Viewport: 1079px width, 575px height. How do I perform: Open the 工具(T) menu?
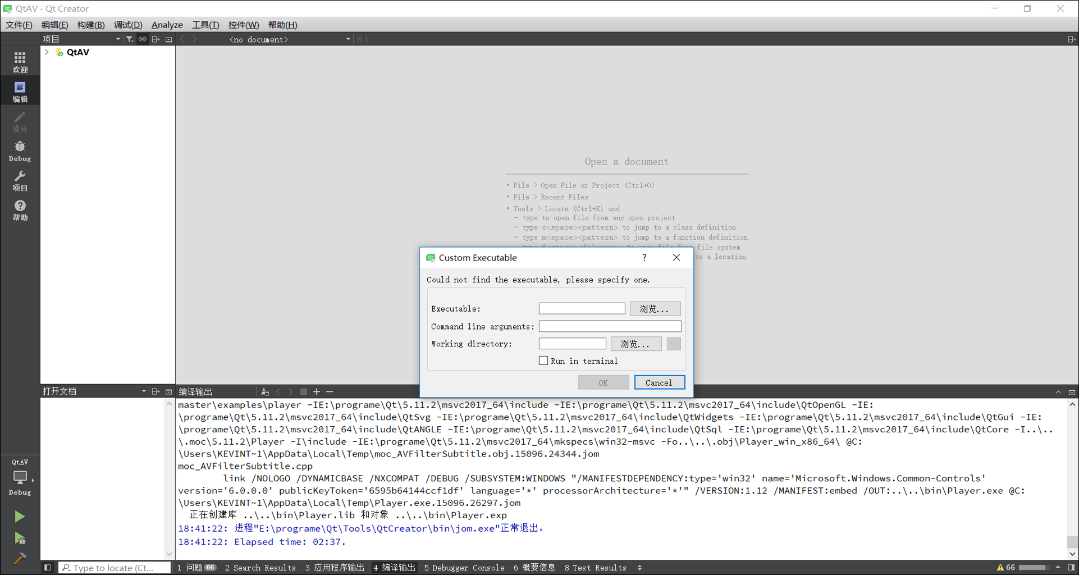(x=205, y=25)
